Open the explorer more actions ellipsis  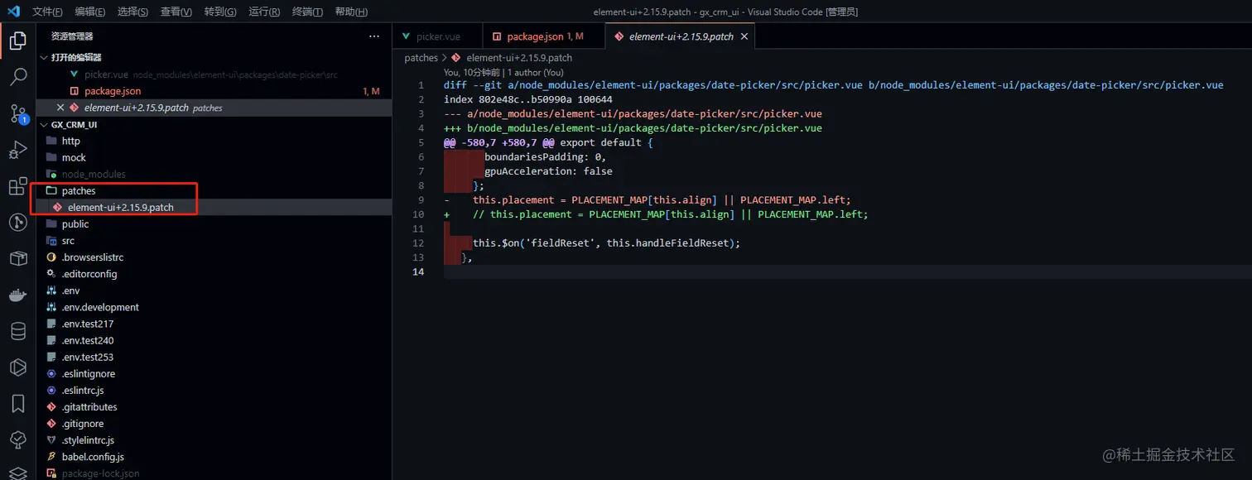point(374,36)
